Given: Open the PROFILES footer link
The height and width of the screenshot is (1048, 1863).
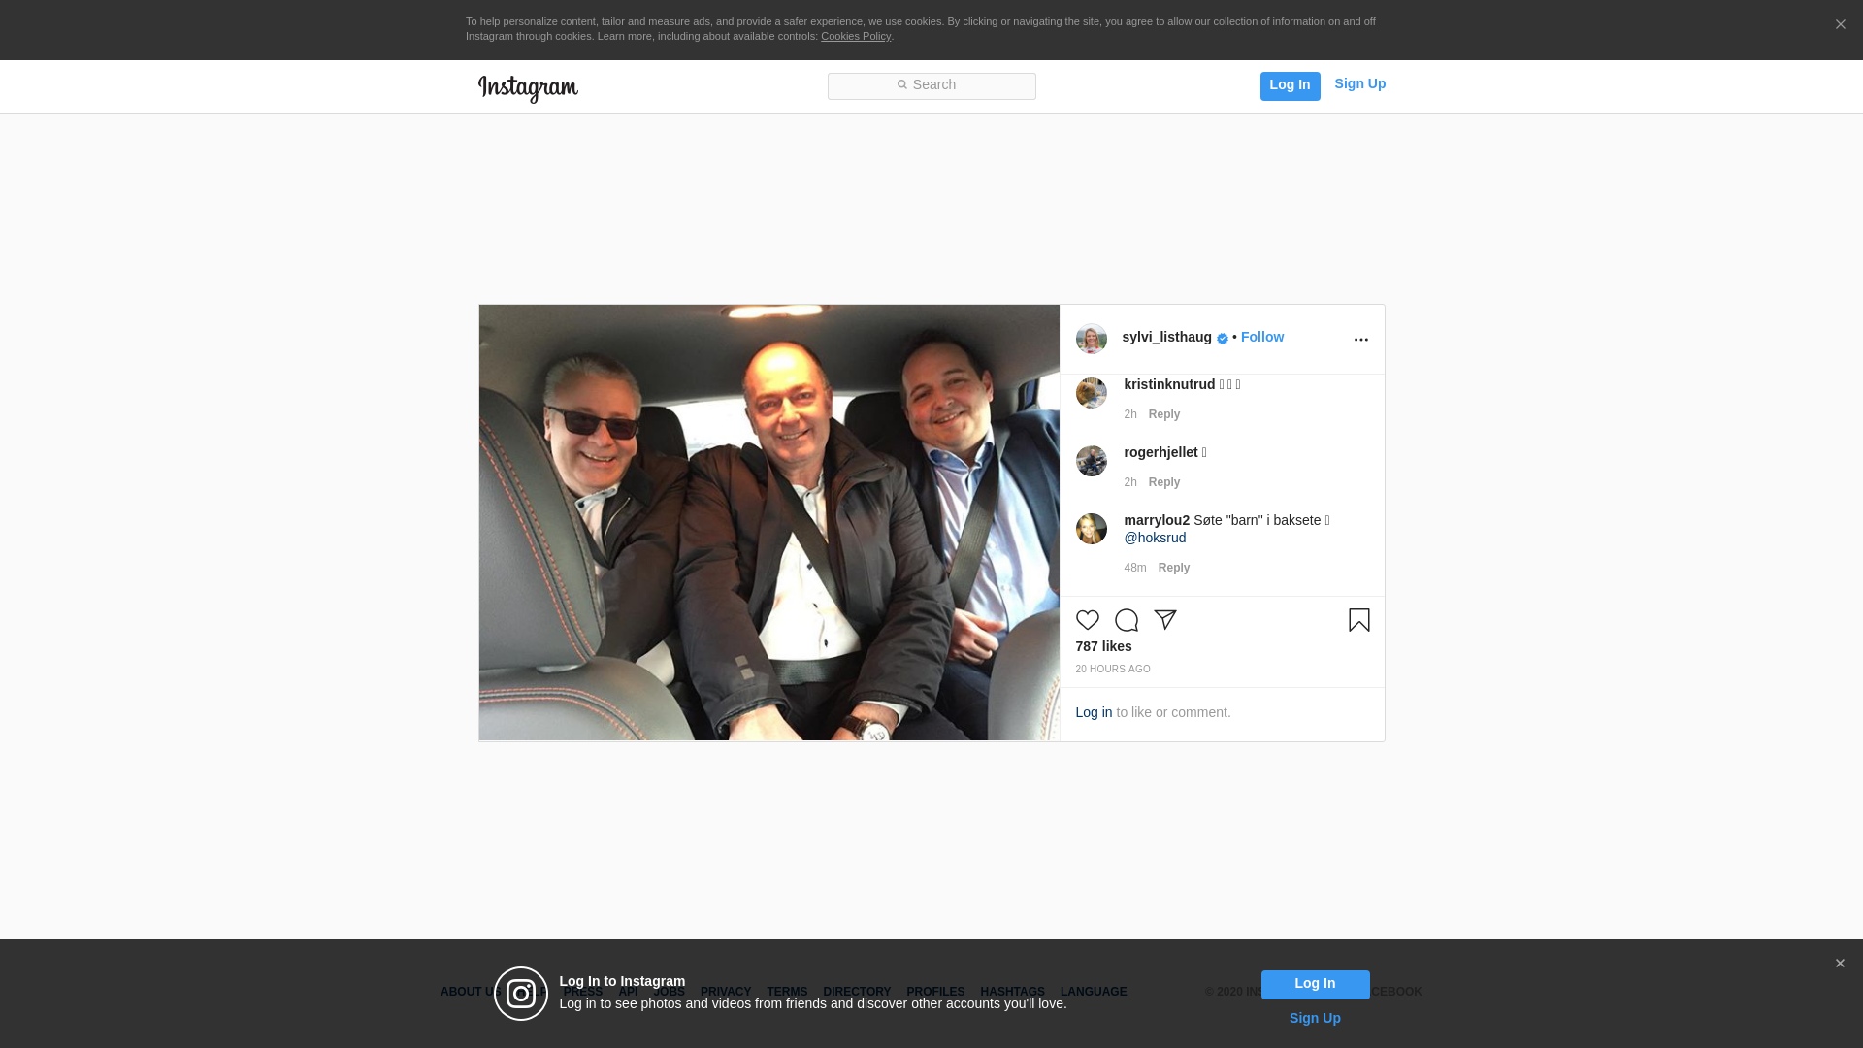Looking at the screenshot, I should click(x=935, y=992).
